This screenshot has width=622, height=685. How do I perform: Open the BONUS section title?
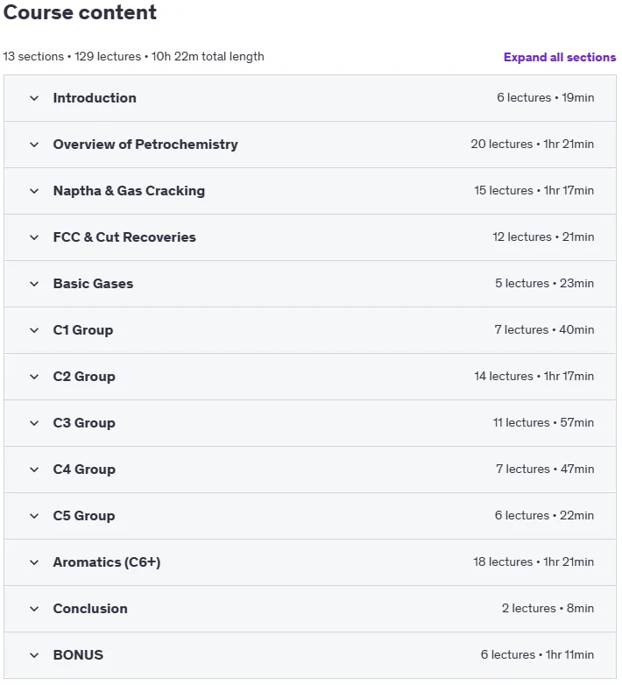[78, 655]
